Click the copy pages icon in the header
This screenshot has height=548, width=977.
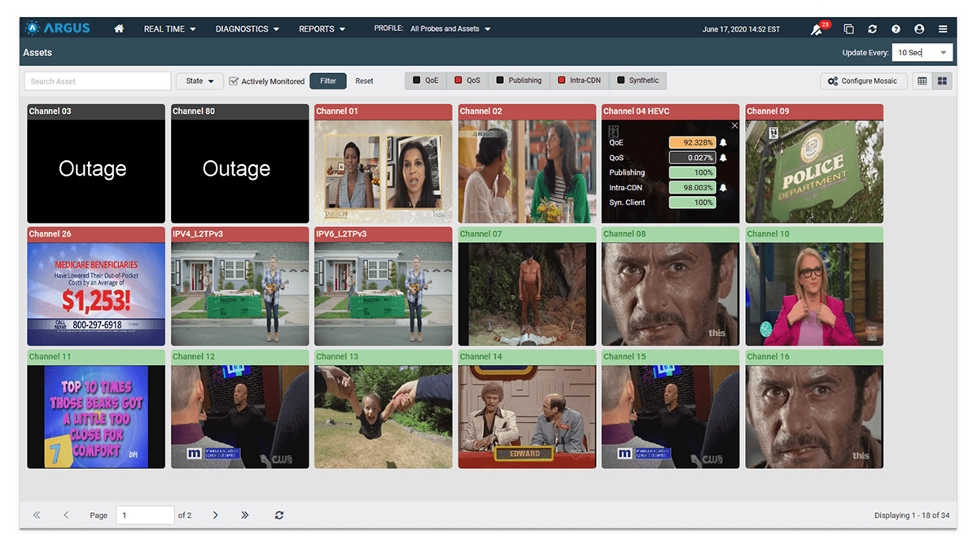848,28
